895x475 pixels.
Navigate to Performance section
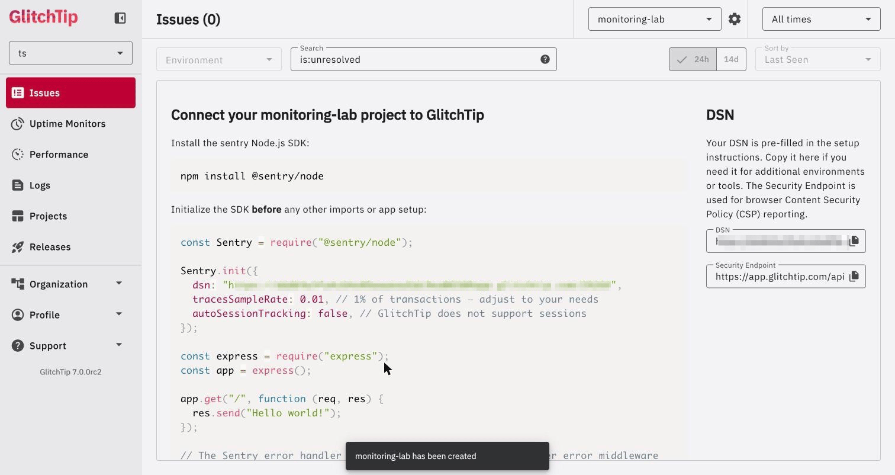70,155
